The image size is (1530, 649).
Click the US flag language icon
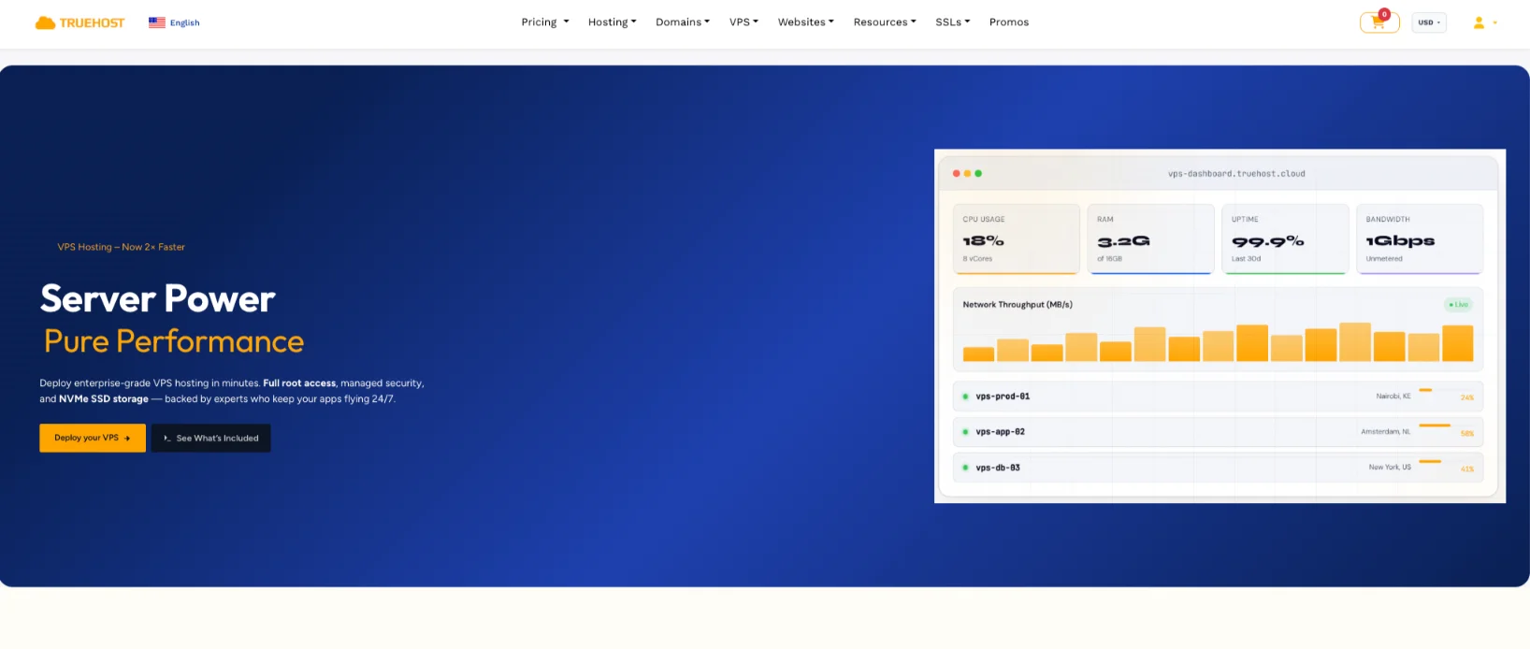pyautogui.click(x=157, y=22)
